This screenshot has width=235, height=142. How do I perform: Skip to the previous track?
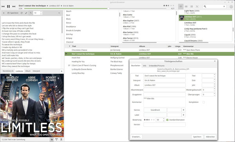pos(3,6)
